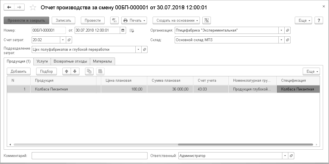This screenshot has width=329, height=164.
Task: Click the table scroll right arrow
Action: 317,145
